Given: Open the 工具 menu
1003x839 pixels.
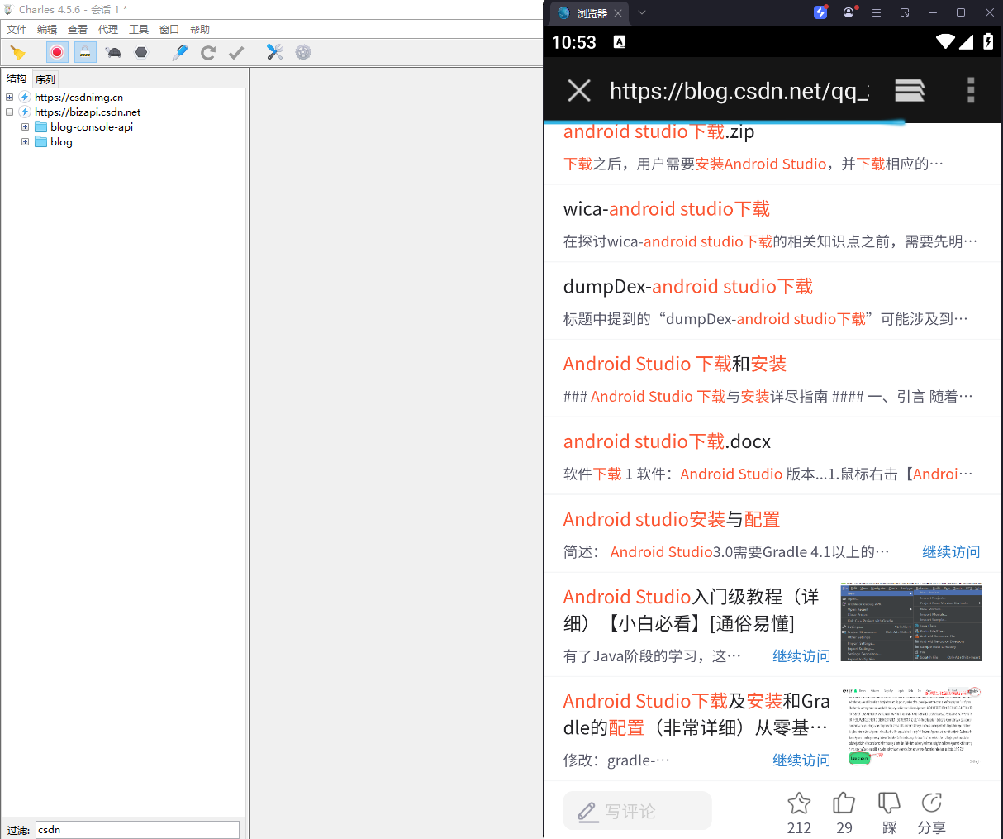Looking at the screenshot, I should [139, 29].
